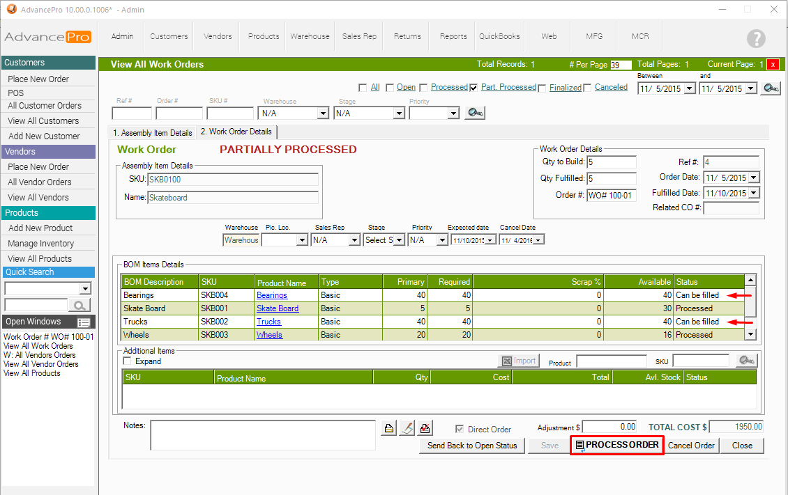Check the Open status filter checkbox
788x495 pixels.
pos(390,88)
